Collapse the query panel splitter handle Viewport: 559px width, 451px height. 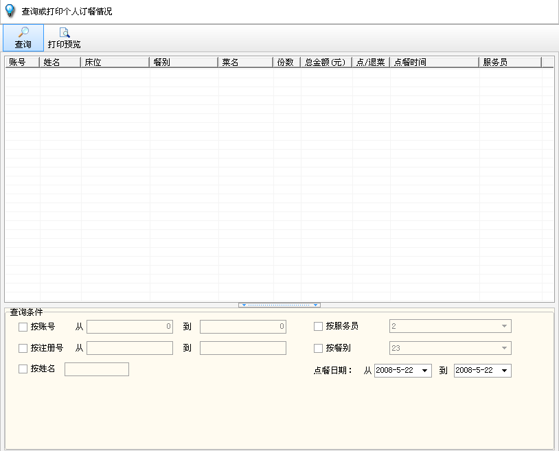(x=279, y=305)
